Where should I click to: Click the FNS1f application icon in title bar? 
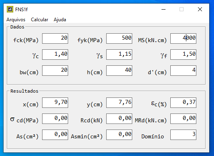point(10,9)
